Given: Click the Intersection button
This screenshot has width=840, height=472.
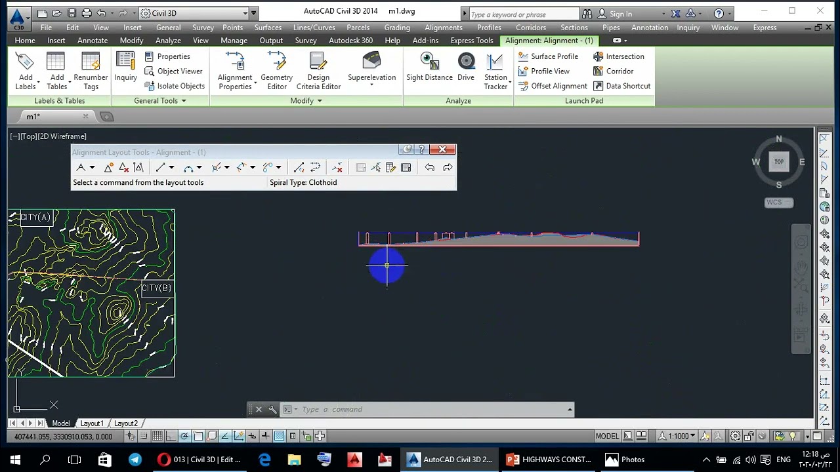Looking at the screenshot, I should pyautogui.click(x=619, y=56).
